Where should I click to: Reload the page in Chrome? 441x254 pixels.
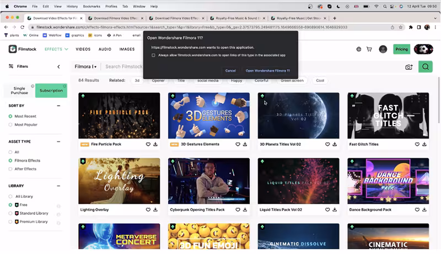[23, 27]
